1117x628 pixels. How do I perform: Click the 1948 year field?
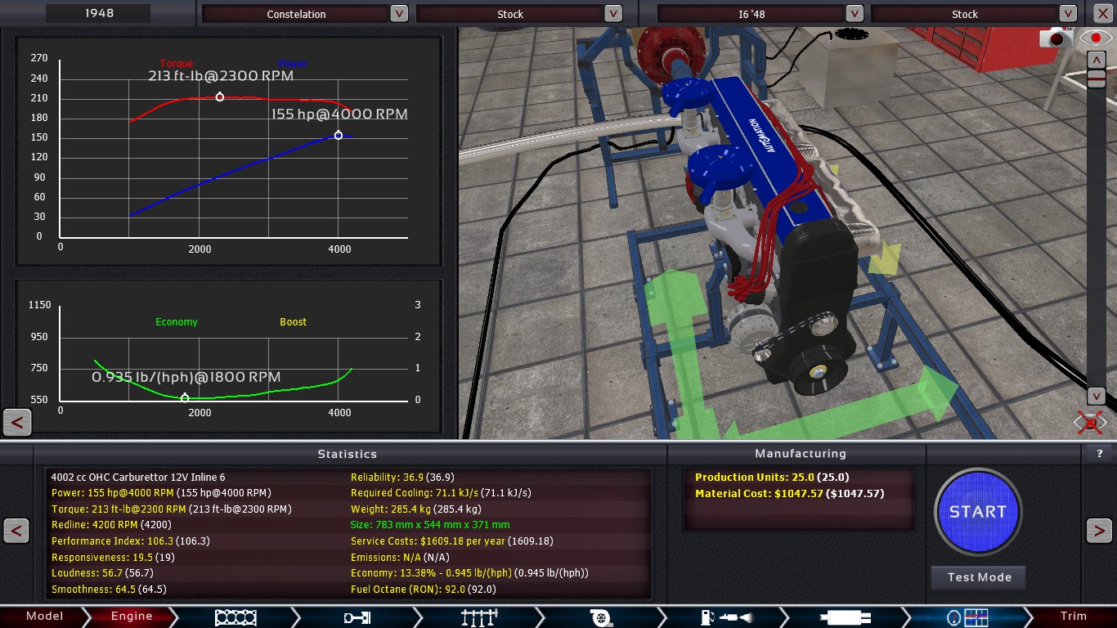coord(98,13)
